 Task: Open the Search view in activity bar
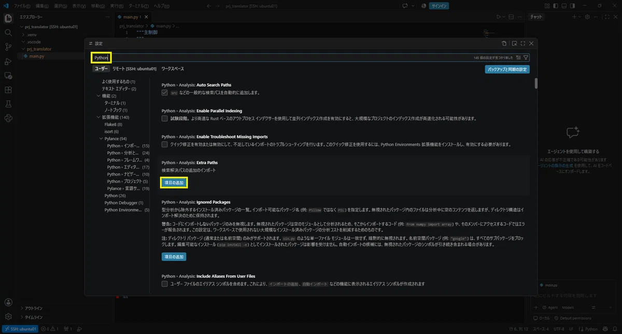coord(8,32)
